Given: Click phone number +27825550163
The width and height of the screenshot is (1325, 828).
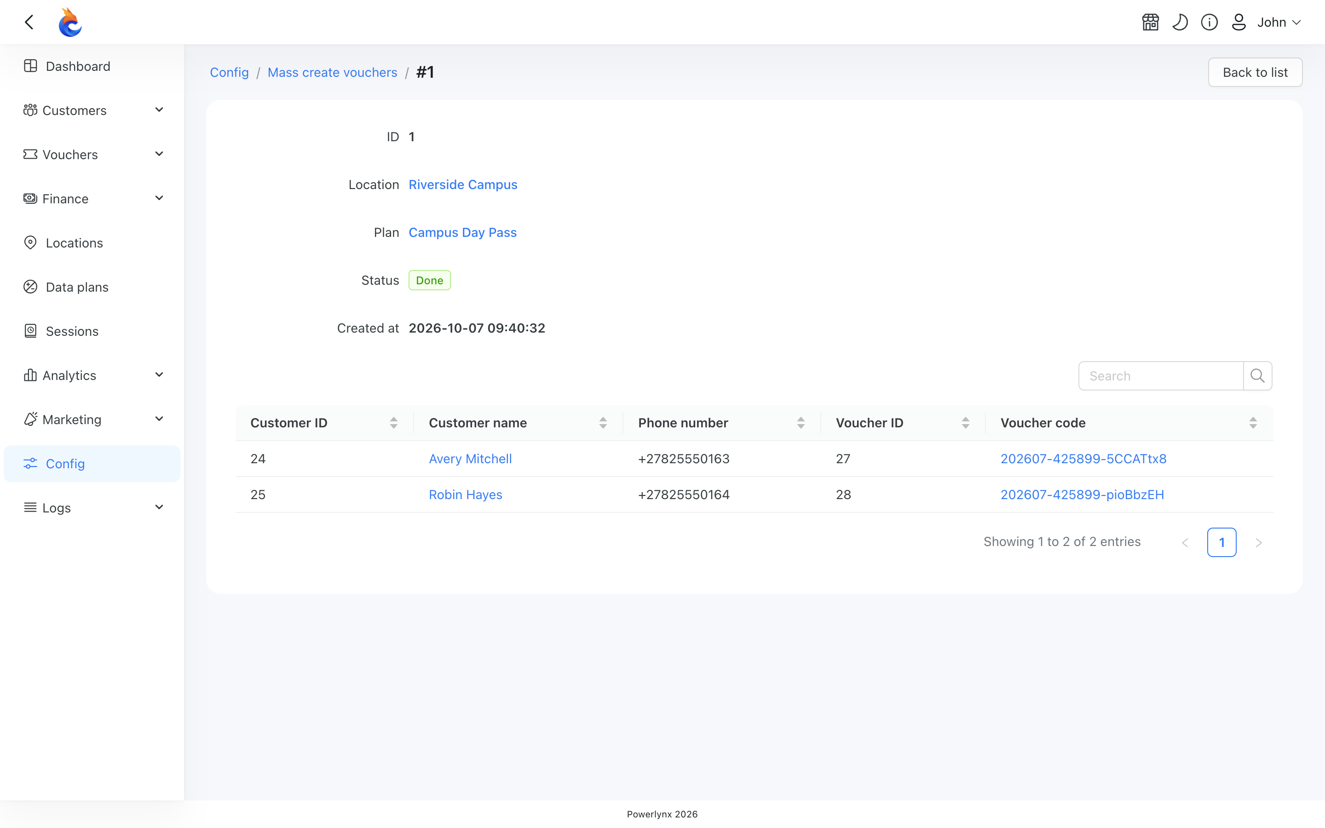Looking at the screenshot, I should tap(684, 459).
